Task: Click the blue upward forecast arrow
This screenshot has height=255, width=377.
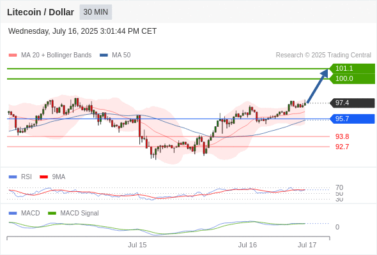Action: [318, 86]
